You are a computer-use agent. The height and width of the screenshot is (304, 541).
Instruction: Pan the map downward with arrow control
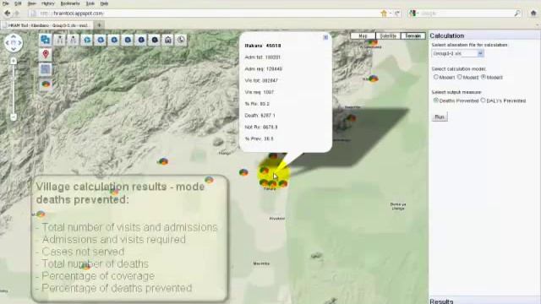click(x=14, y=49)
